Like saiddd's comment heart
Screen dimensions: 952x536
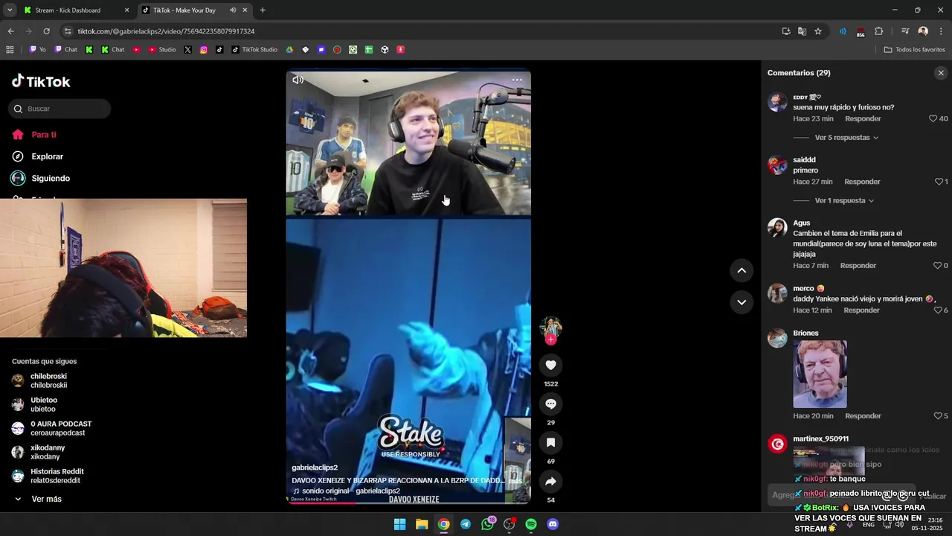[x=938, y=182]
